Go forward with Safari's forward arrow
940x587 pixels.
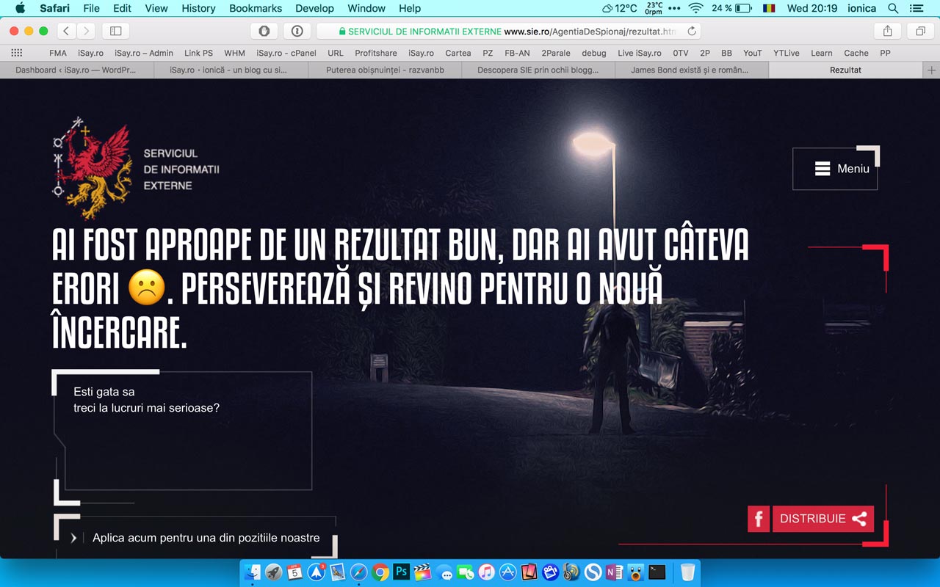click(87, 31)
